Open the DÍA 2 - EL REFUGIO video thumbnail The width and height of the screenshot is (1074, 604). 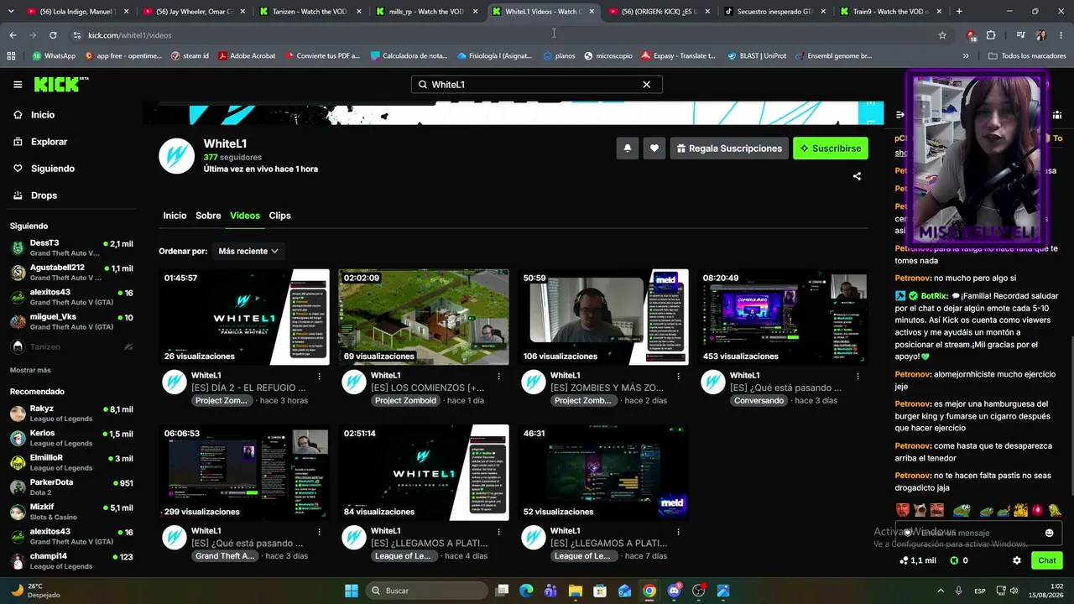[244, 317]
